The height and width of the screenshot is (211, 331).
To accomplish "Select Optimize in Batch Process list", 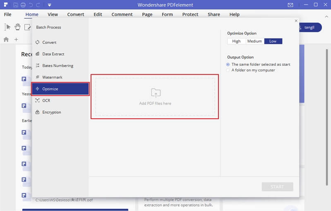I will tap(60, 89).
